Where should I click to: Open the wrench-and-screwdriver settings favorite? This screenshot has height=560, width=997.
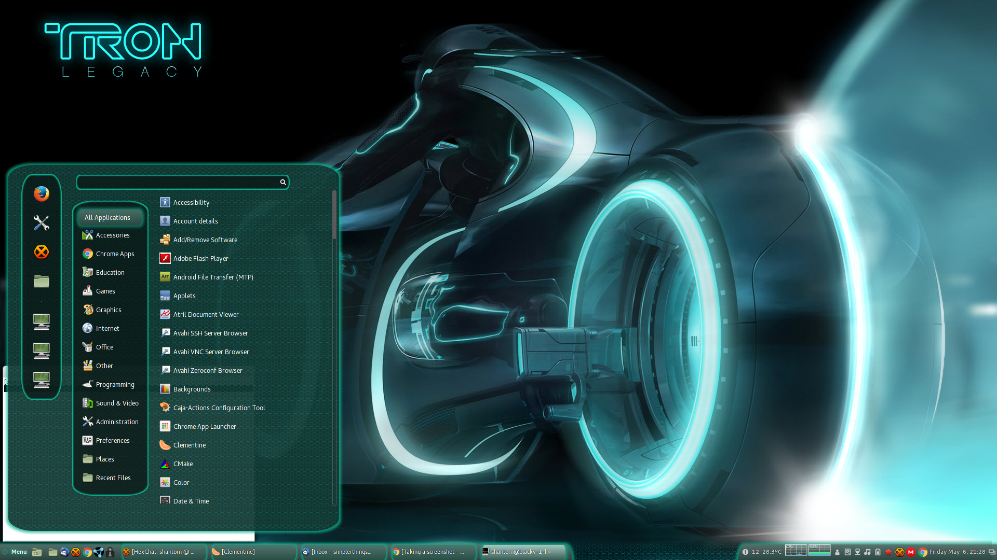(42, 223)
